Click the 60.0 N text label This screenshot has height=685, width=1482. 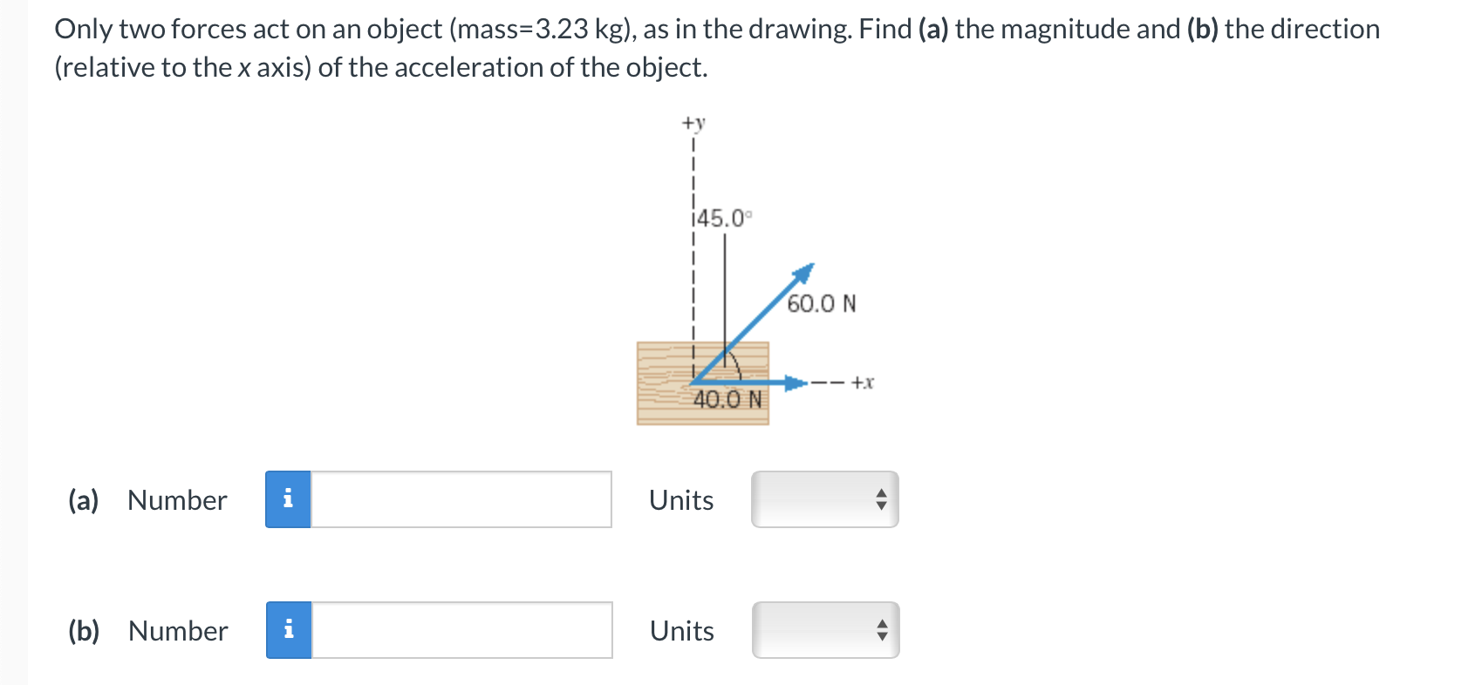coord(821,304)
